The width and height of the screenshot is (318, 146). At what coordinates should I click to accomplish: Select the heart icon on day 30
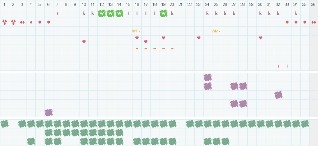pyautogui.click(x=261, y=38)
